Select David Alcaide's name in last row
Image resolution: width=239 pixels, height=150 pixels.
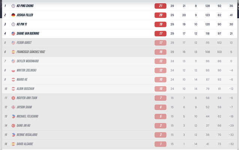[25, 144]
